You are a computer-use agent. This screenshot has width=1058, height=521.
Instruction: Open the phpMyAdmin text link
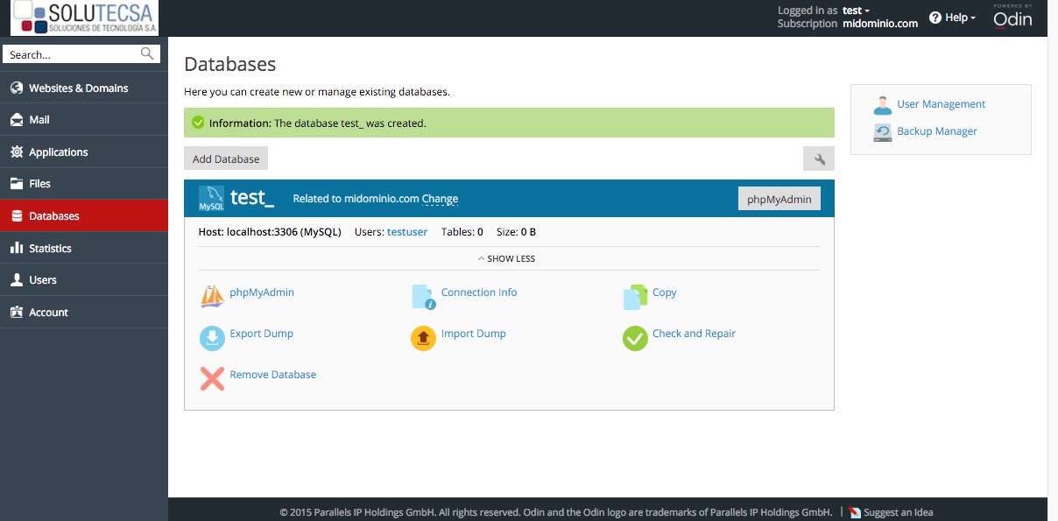[262, 292]
